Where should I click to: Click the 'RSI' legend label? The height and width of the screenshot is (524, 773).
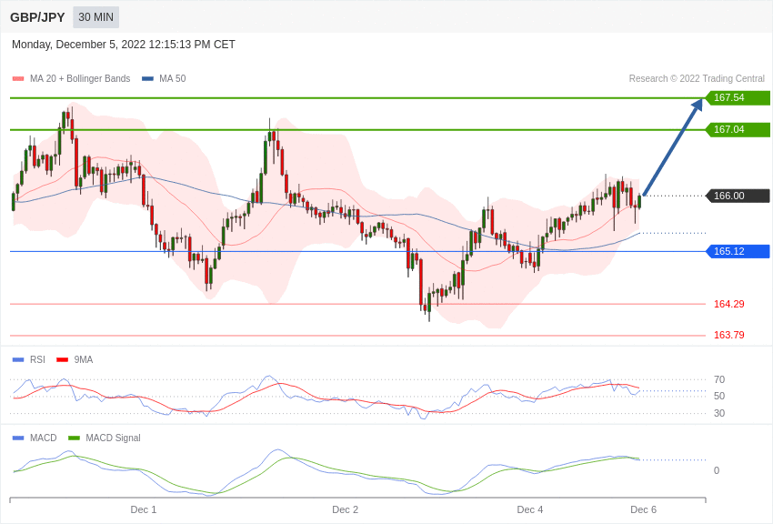pos(37,360)
